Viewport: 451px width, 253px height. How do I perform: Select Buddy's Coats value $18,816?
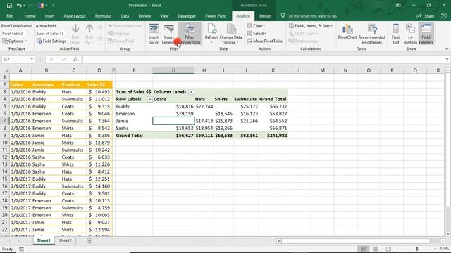pos(173,106)
